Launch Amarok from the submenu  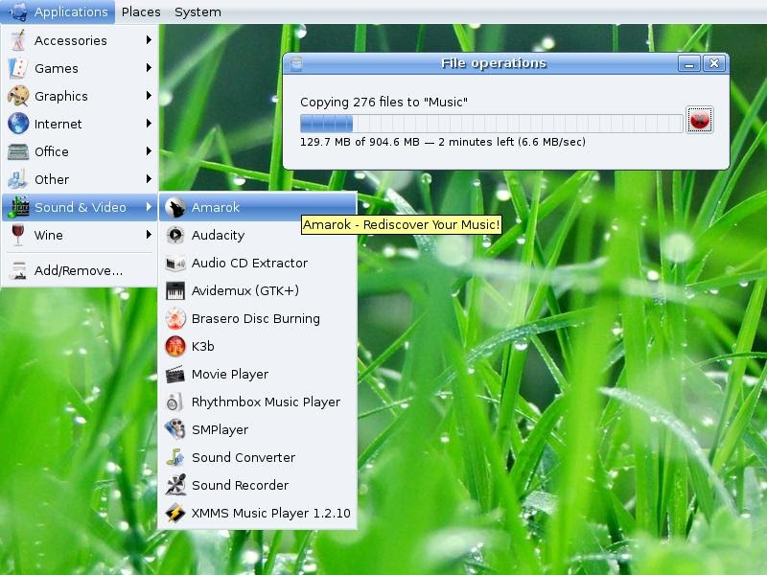pos(258,207)
